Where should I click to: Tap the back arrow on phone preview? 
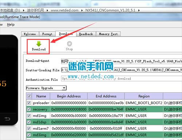click(x=7, y=119)
